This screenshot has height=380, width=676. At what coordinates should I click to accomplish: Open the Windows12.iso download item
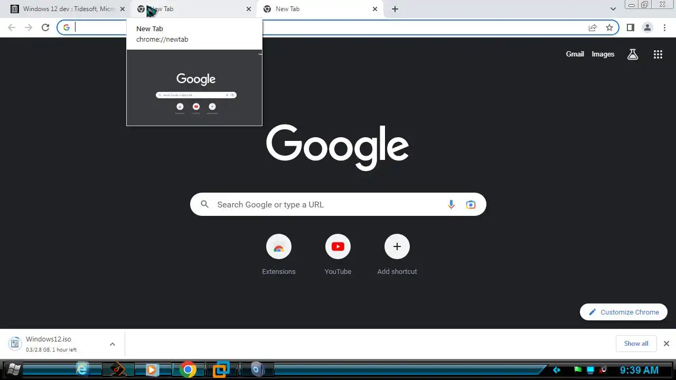coord(62,344)
